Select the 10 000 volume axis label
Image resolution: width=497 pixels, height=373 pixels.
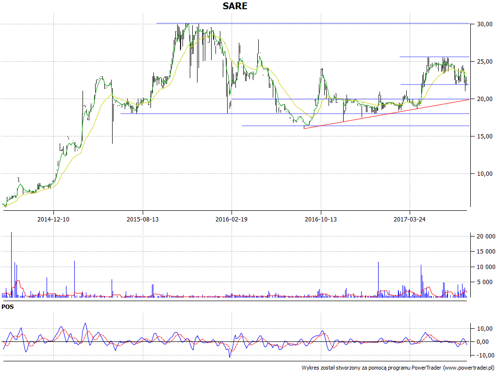pos(486,267)
